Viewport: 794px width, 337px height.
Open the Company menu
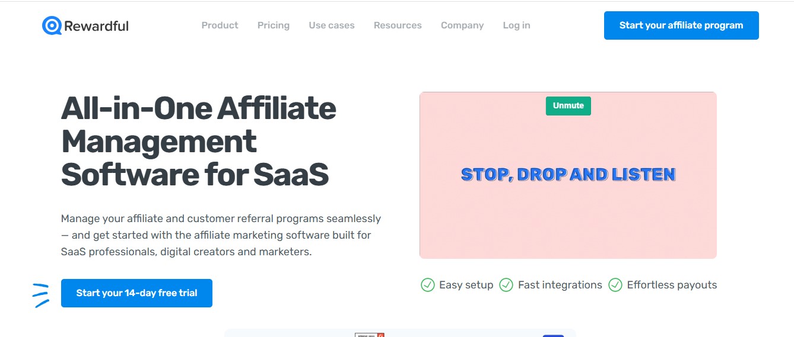(x=462, y=25)
